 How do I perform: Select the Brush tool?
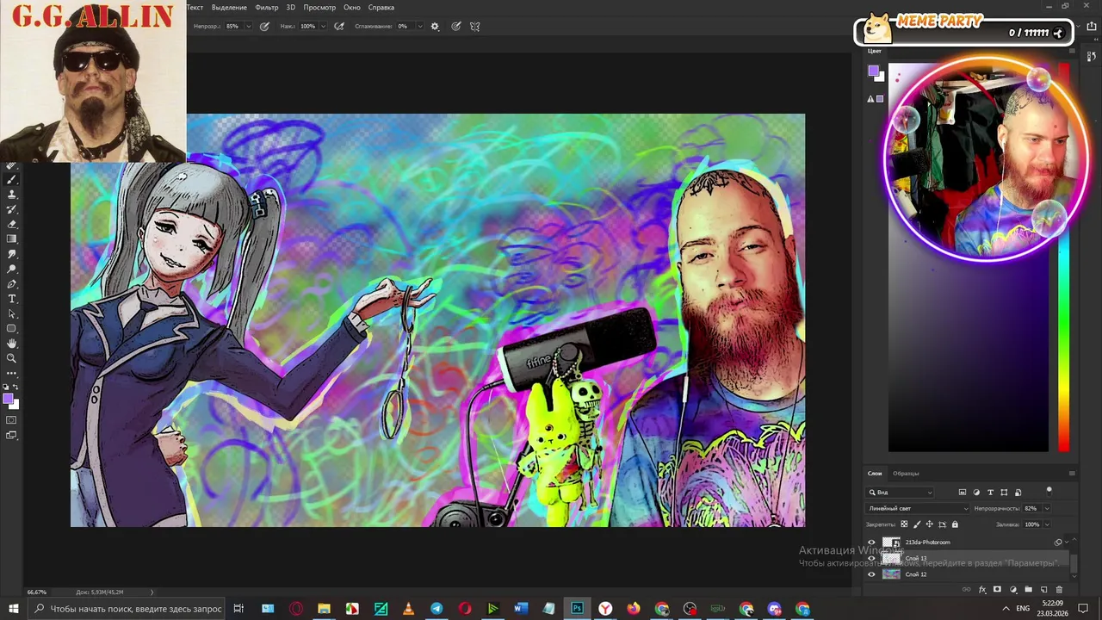(x=12, y=179)
